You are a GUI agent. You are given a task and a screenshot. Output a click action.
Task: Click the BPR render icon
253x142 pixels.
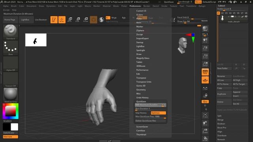point(205,29)
